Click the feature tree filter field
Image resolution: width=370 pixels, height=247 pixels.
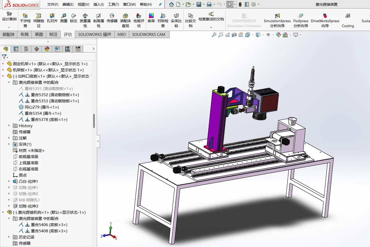pos(48,57)
